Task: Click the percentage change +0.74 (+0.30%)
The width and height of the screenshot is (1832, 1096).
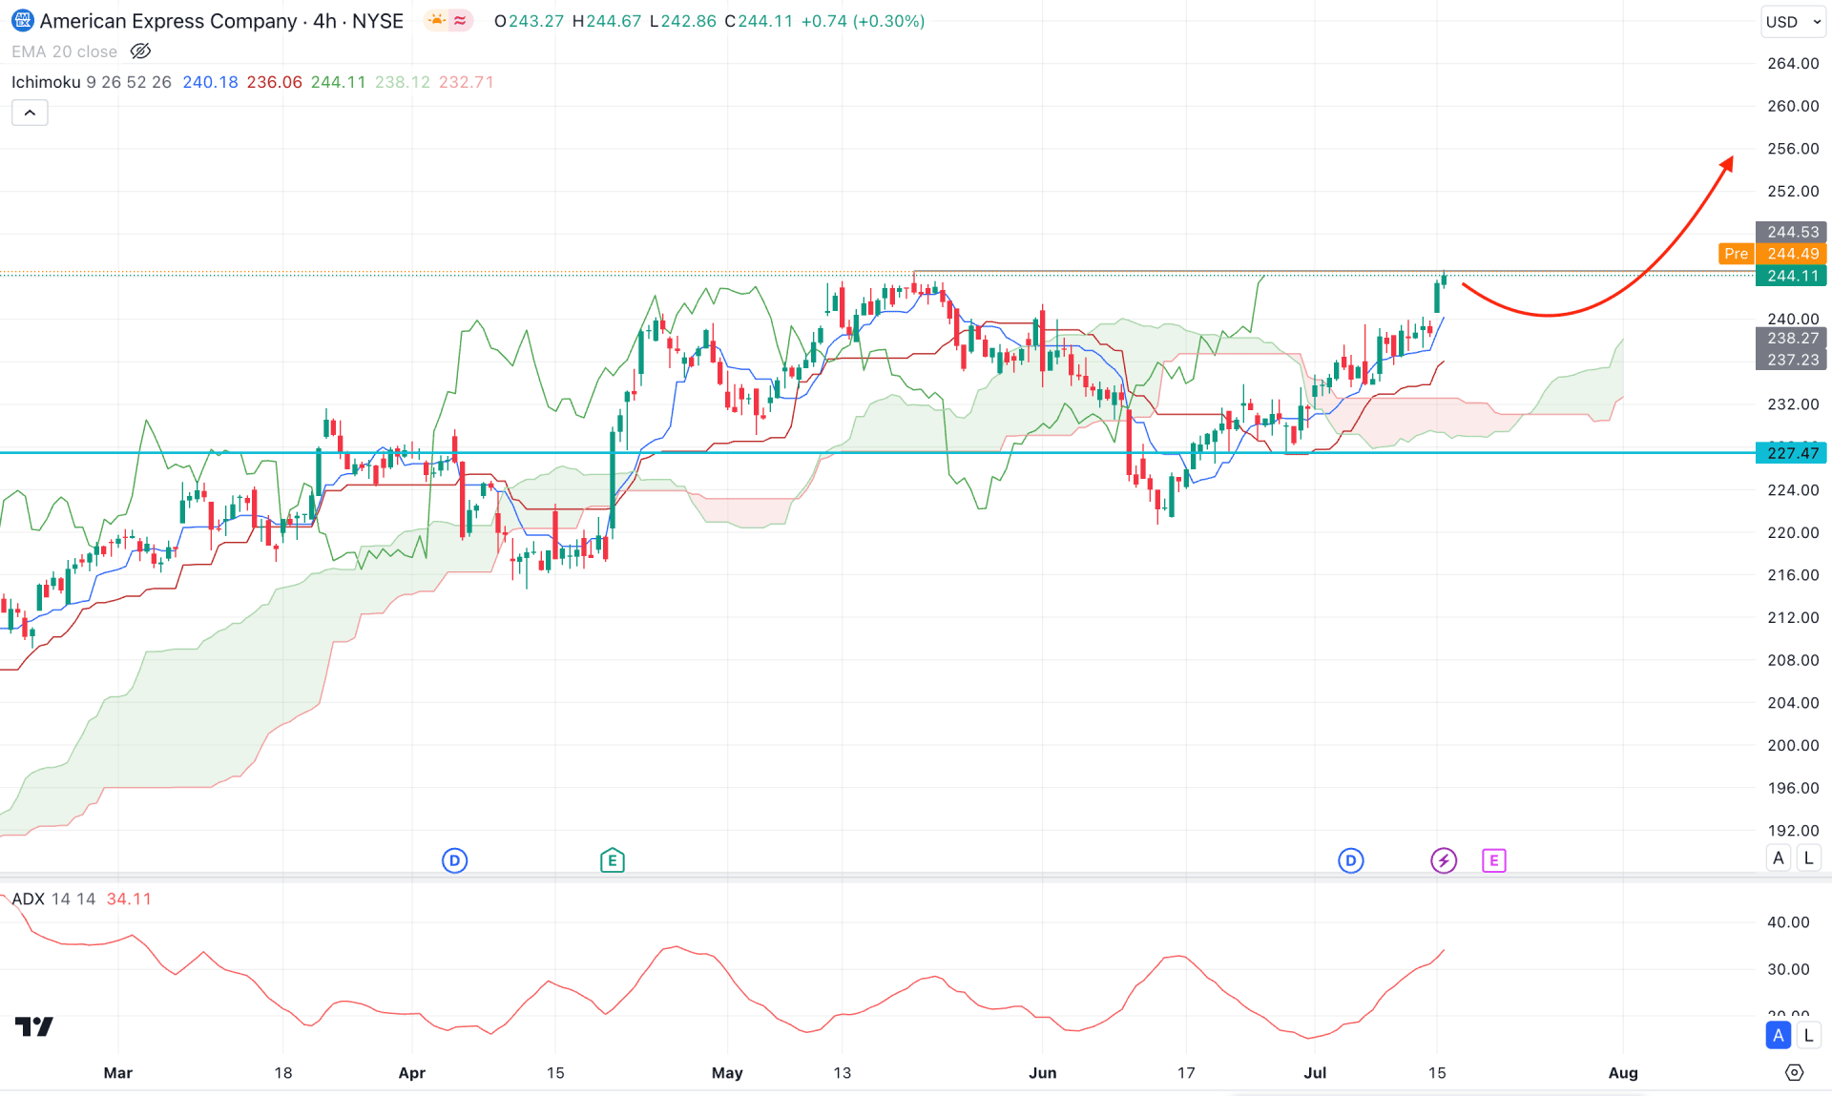Action: click(x=863, y=21)
